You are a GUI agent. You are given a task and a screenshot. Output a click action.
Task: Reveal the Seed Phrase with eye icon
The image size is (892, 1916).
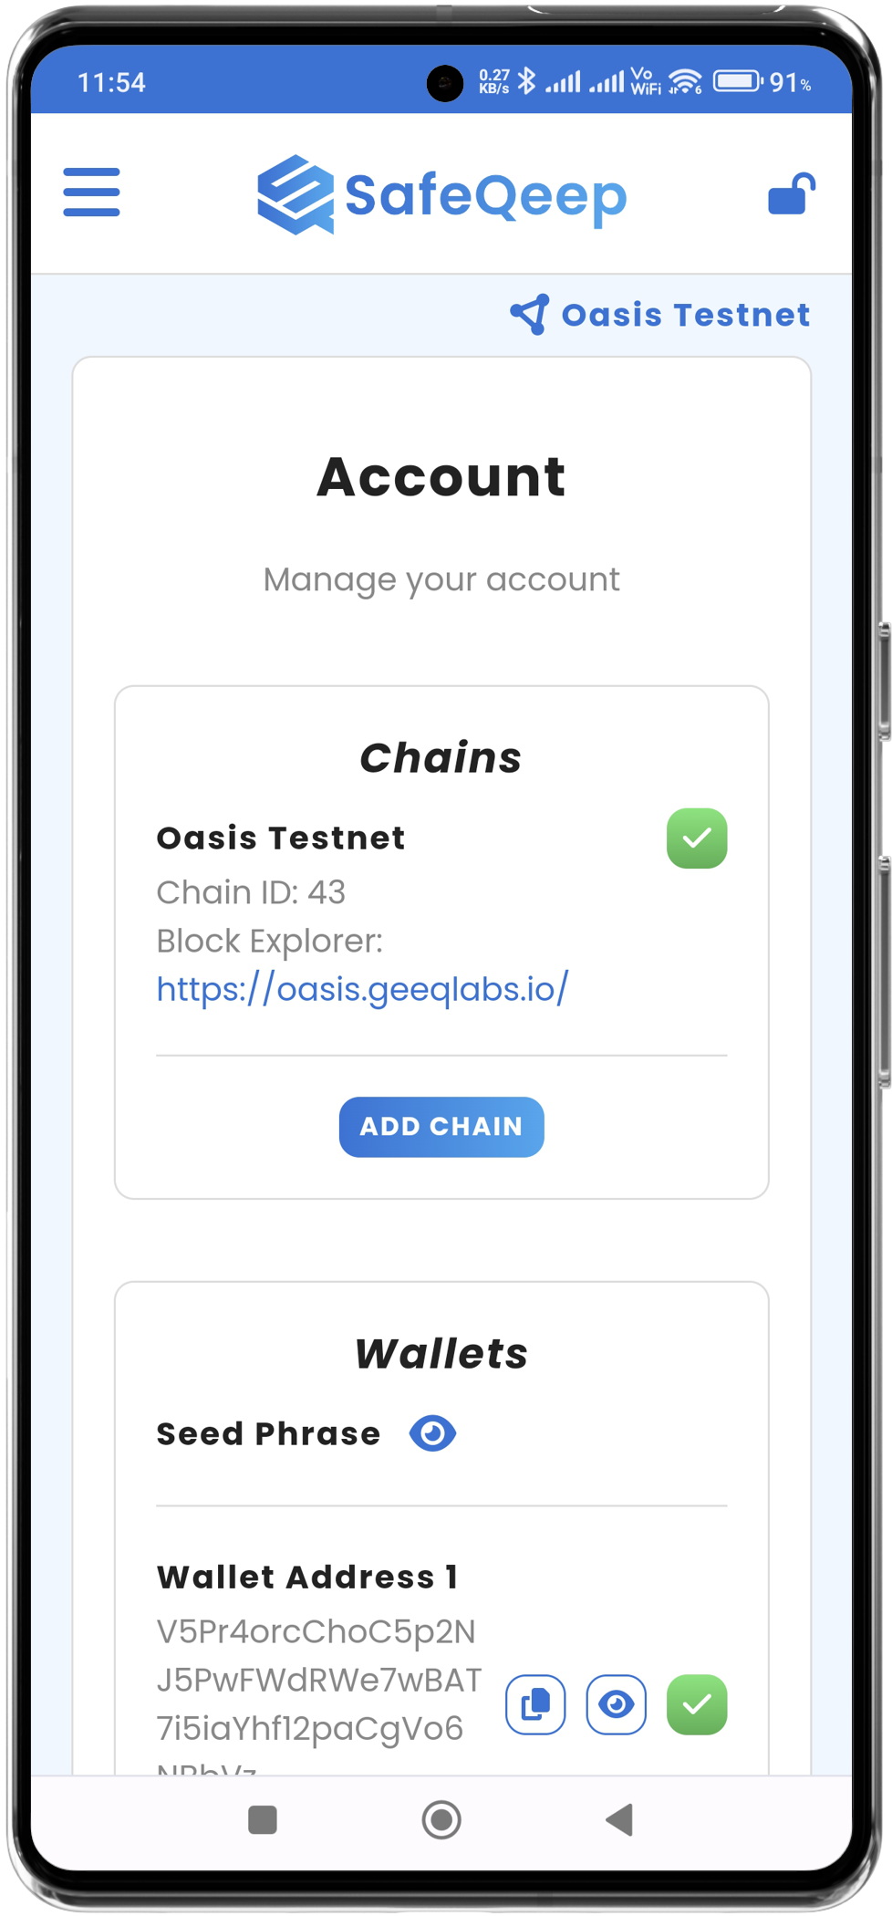(432, 1433)
